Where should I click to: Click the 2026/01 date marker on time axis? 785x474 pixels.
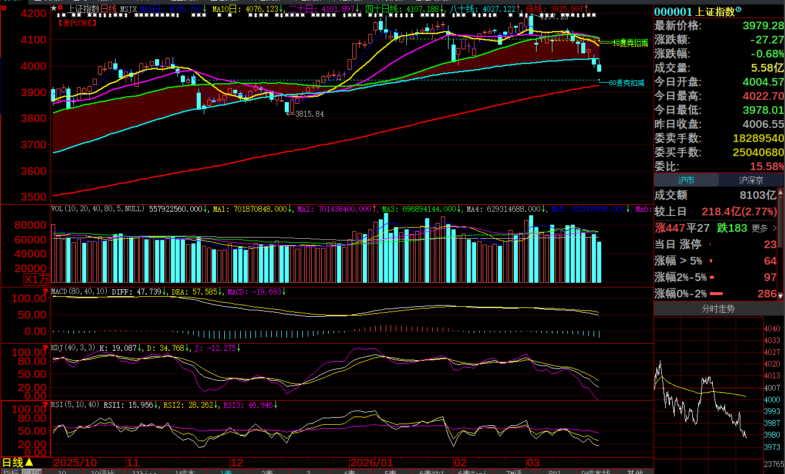pos(371,462)
